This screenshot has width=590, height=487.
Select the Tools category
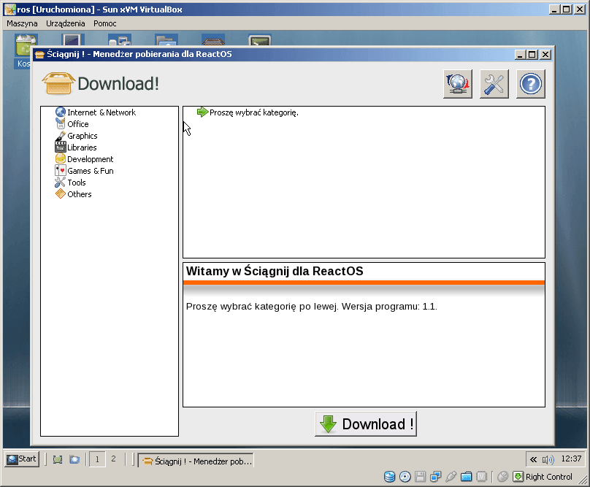coord(76,183)
